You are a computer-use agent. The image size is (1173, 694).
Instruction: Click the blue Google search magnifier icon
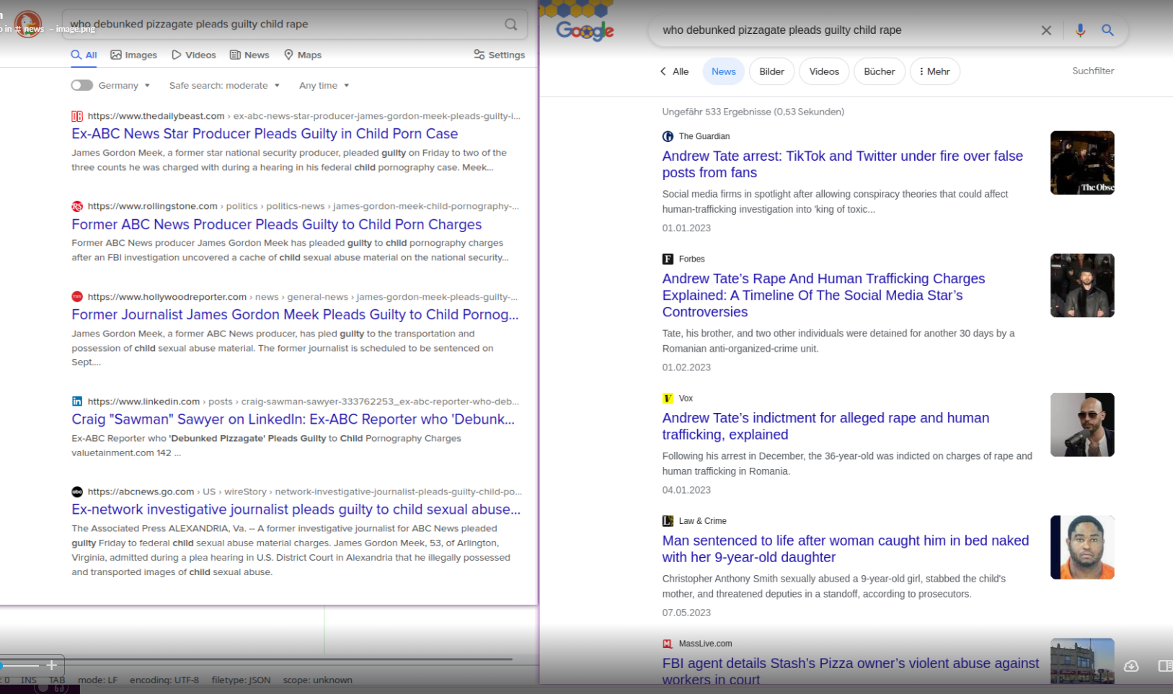pyautogui.click(x=1107, y=30)
